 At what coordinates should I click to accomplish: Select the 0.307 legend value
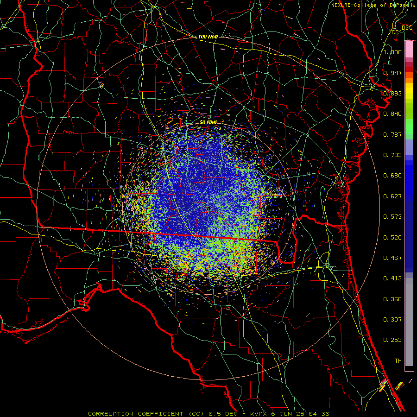(x=392, y=319)
